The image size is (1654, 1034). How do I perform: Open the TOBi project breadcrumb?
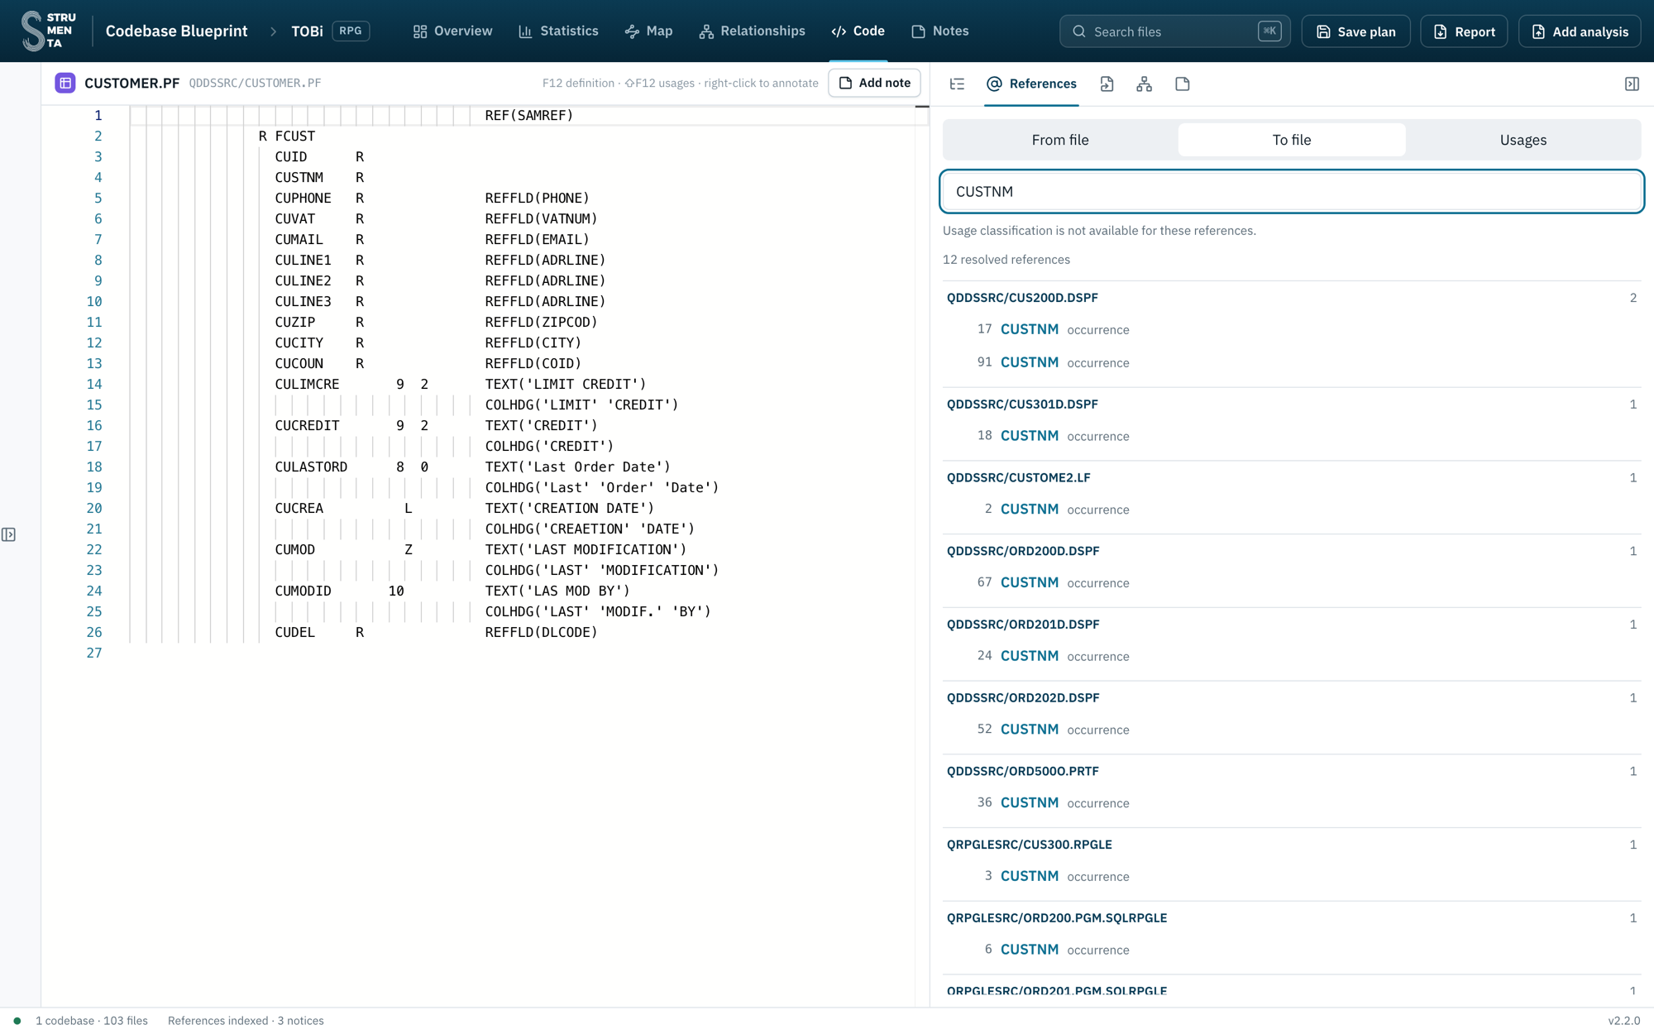pos(307,31)
